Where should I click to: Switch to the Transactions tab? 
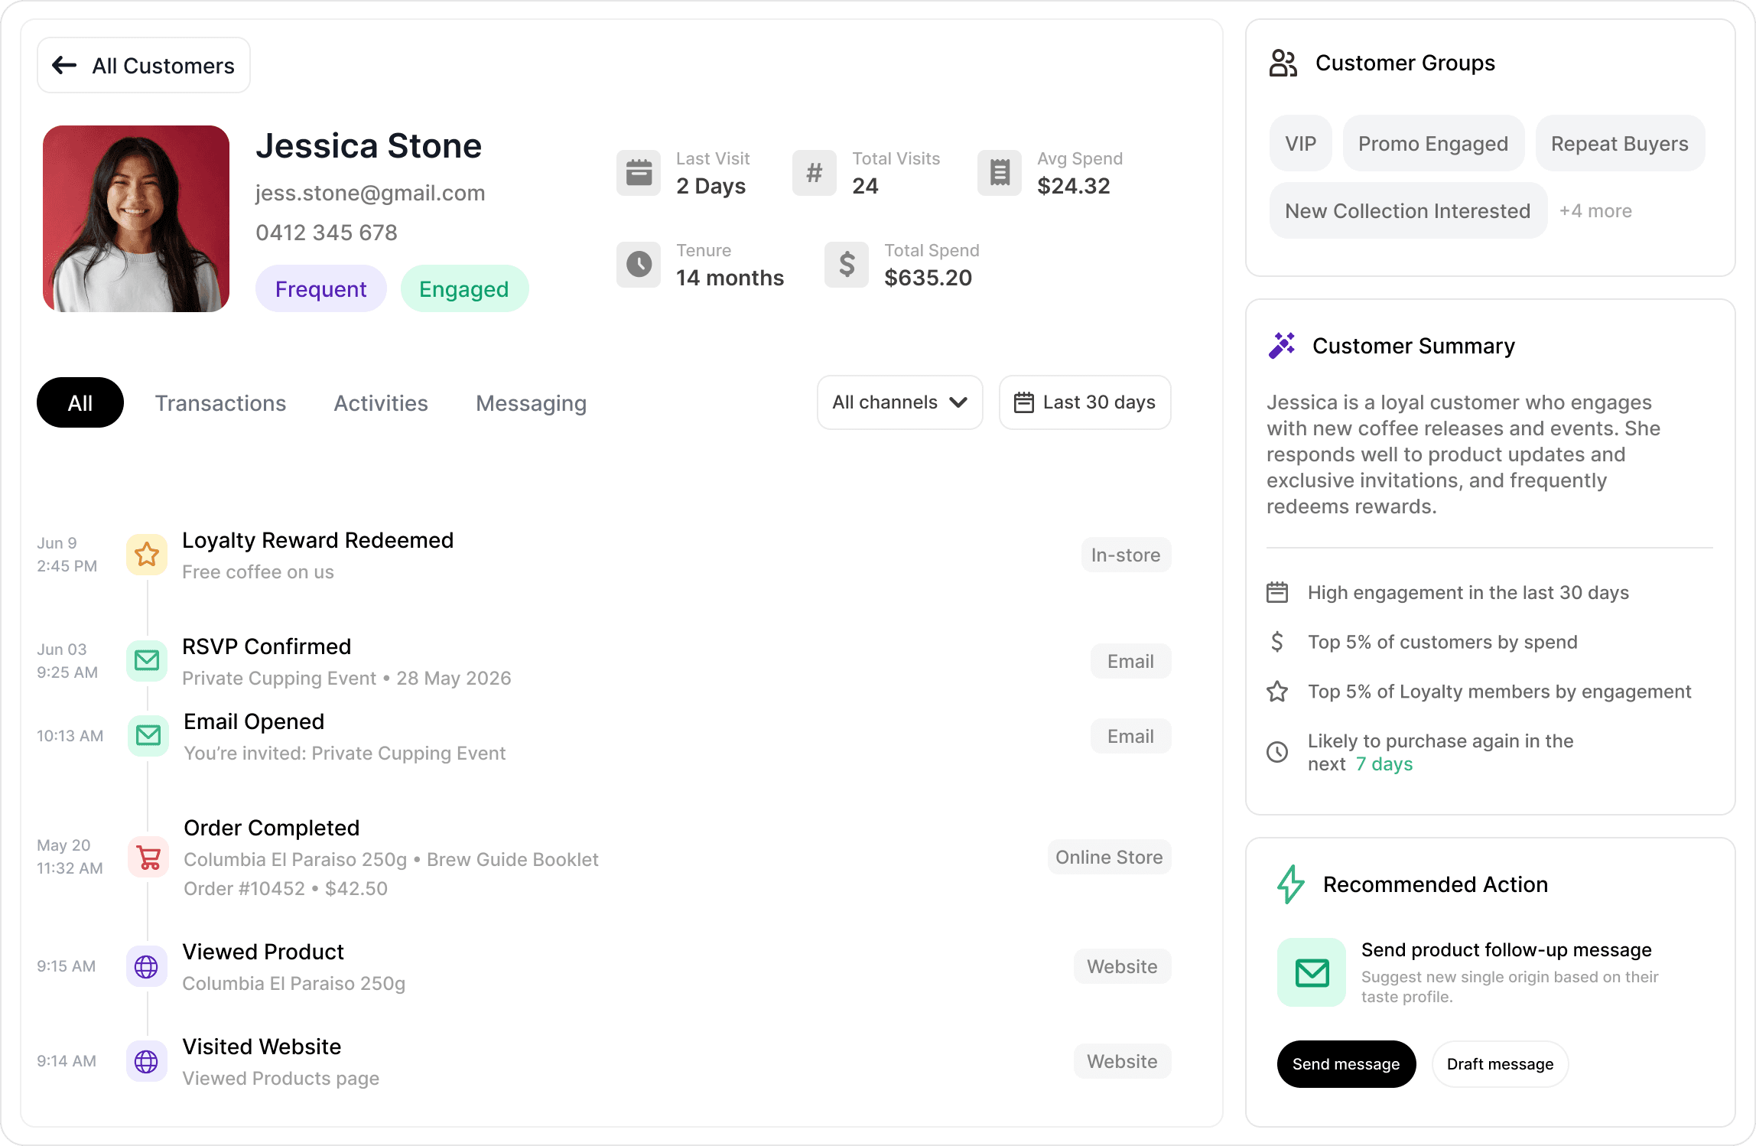pyautogui.click(x=220, y=403)
